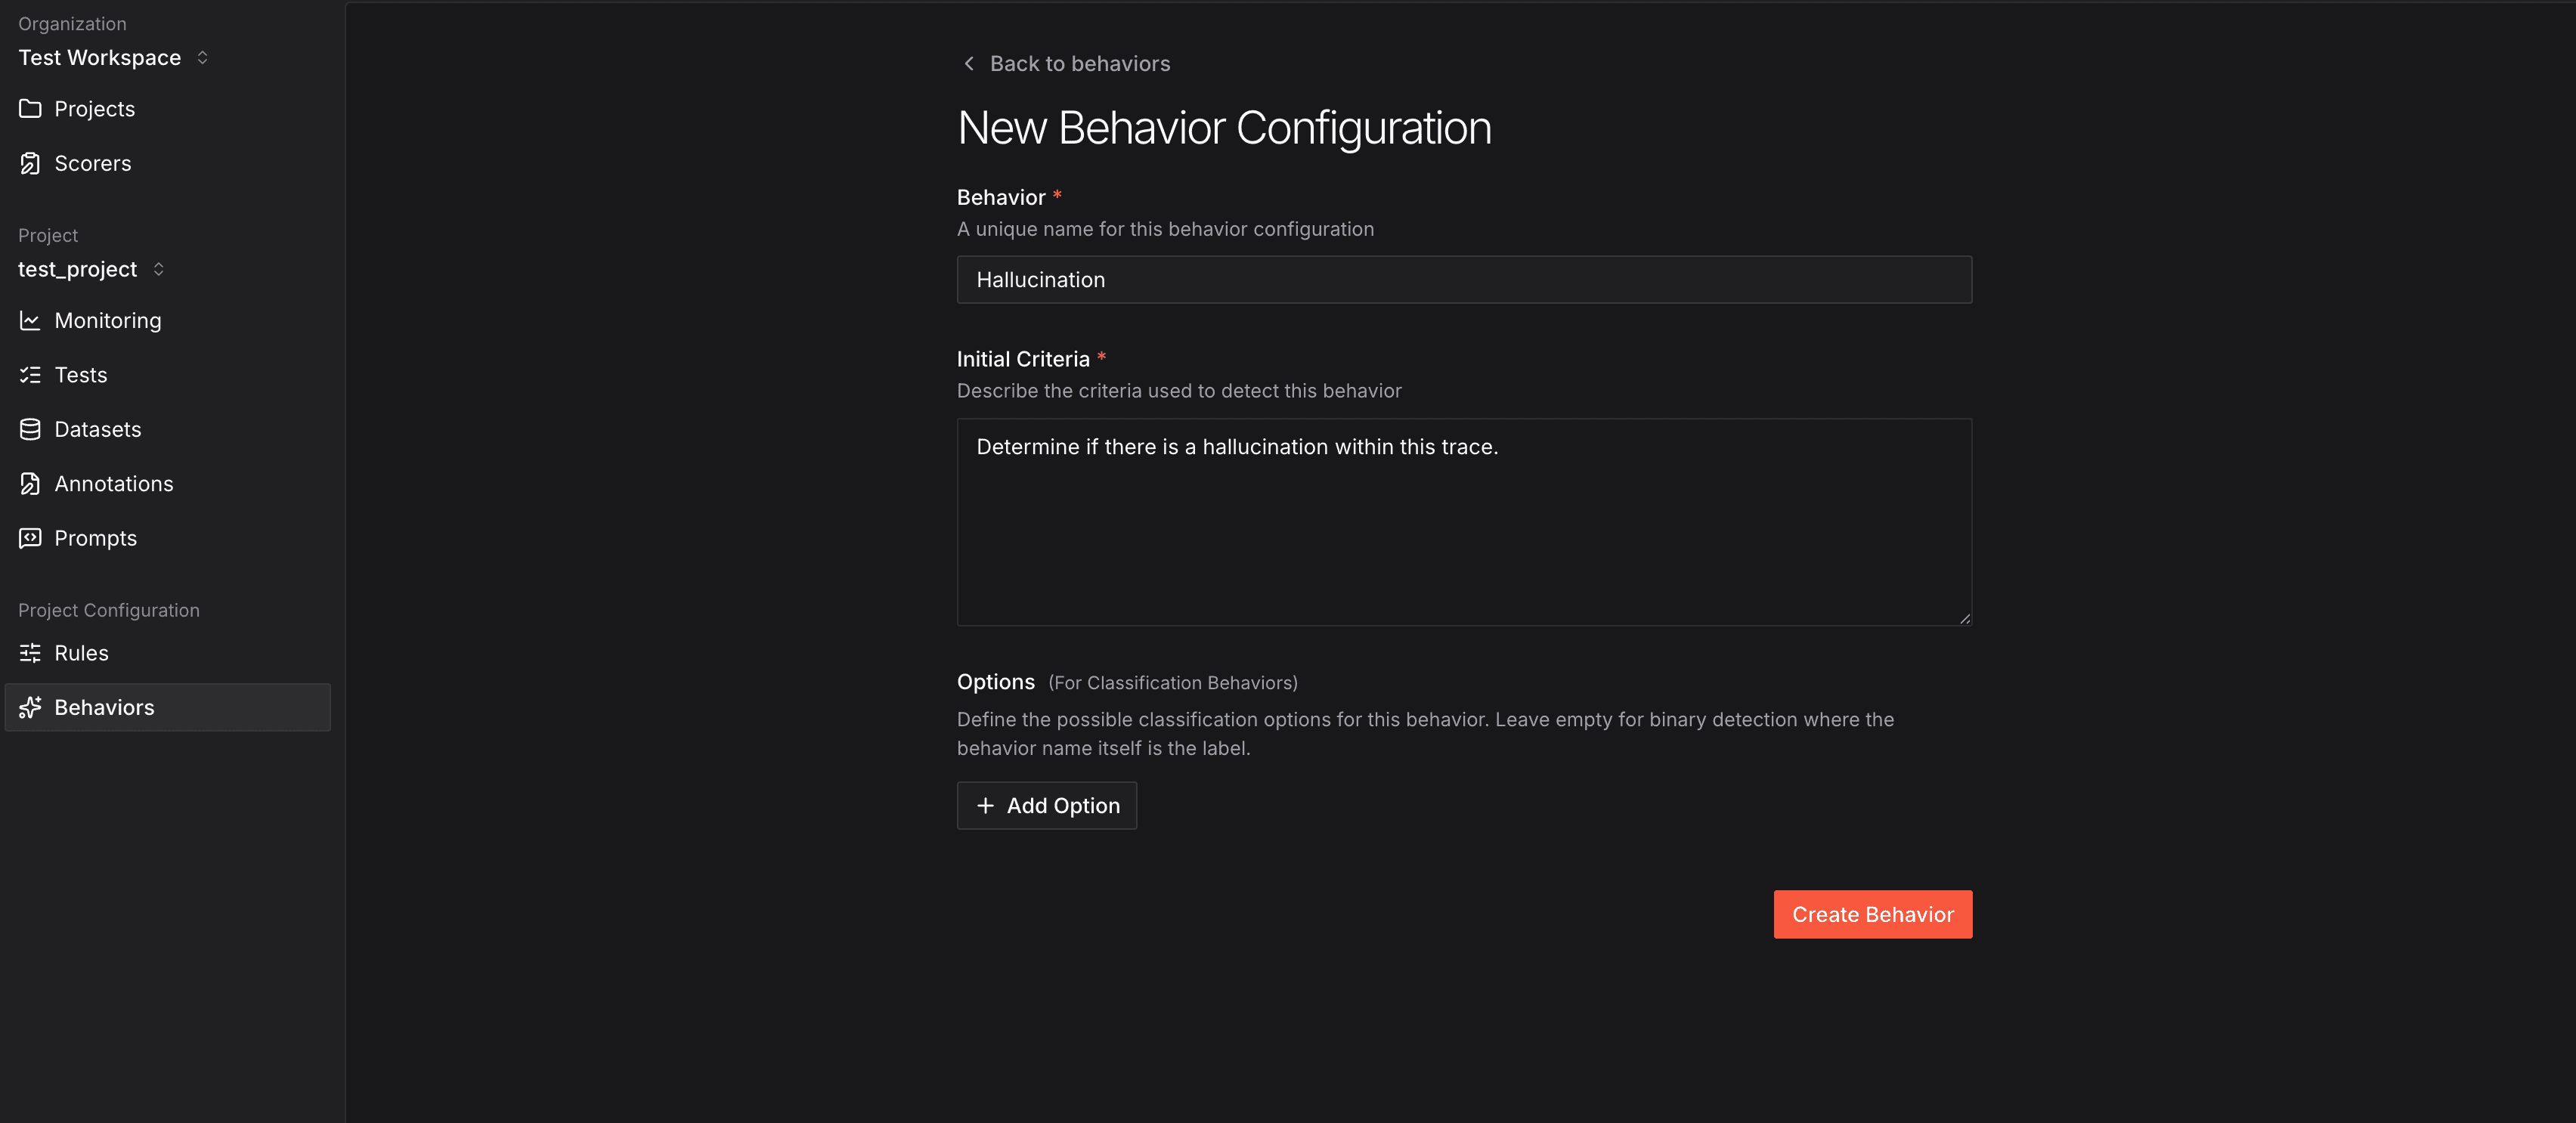Click the plus icon on Add Option

984,805
